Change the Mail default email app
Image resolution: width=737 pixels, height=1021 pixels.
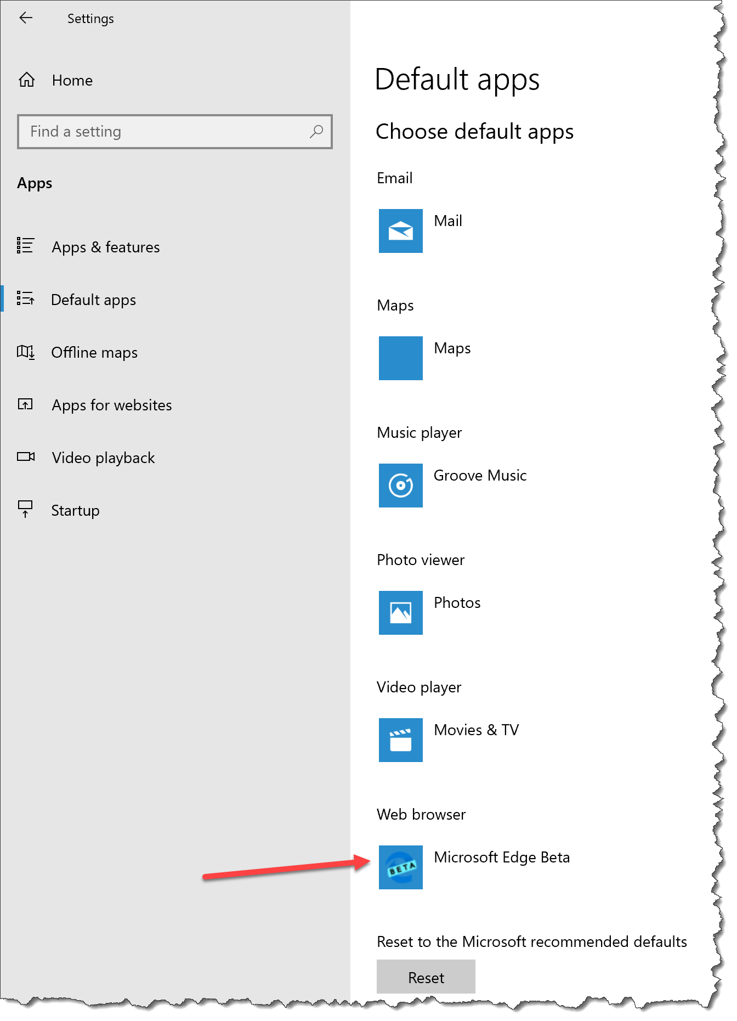pyautogui.click(x=448, y=221)
